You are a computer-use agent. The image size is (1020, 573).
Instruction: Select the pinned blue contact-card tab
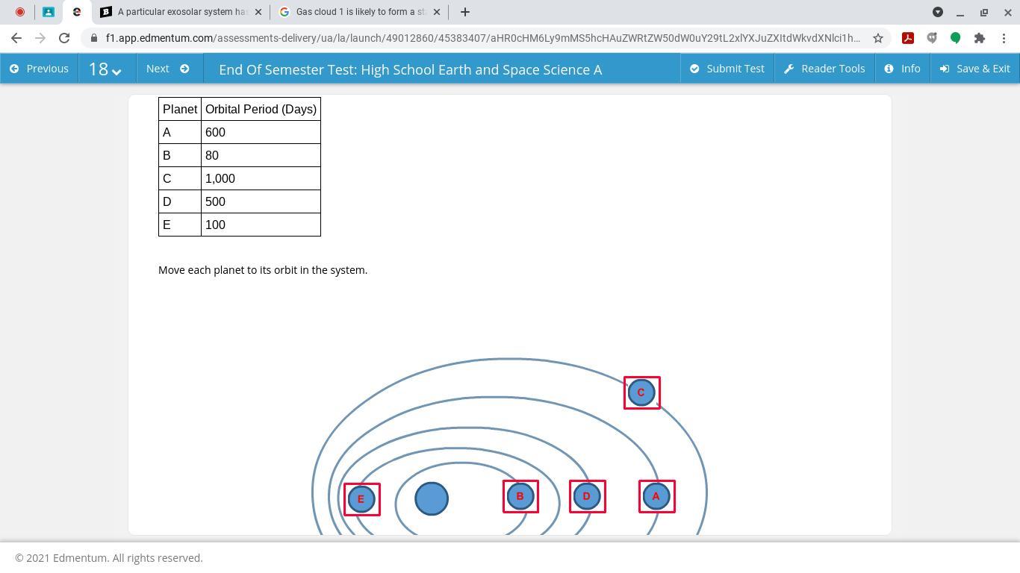[49, 12]
